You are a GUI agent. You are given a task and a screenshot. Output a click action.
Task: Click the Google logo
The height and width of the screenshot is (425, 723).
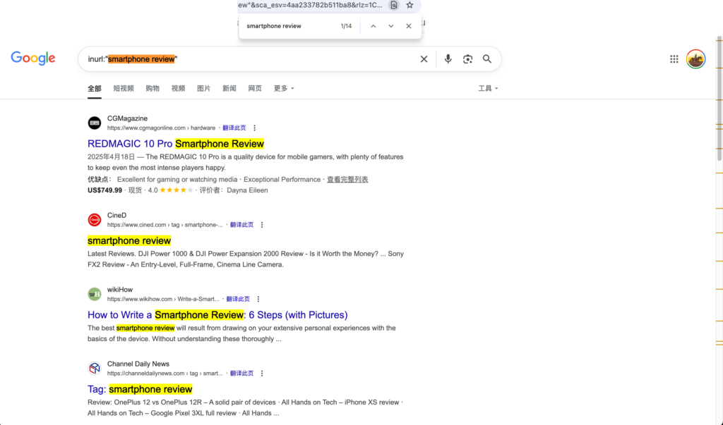point(33,58)
